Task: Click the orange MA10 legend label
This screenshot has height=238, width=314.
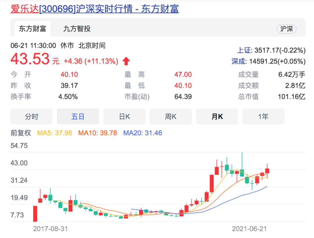Action: 97,133
